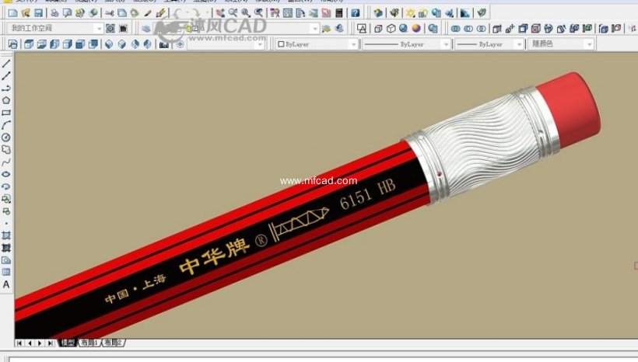
Task: Apply Realistic visual style sphere icon
Action: click(403, 29)
